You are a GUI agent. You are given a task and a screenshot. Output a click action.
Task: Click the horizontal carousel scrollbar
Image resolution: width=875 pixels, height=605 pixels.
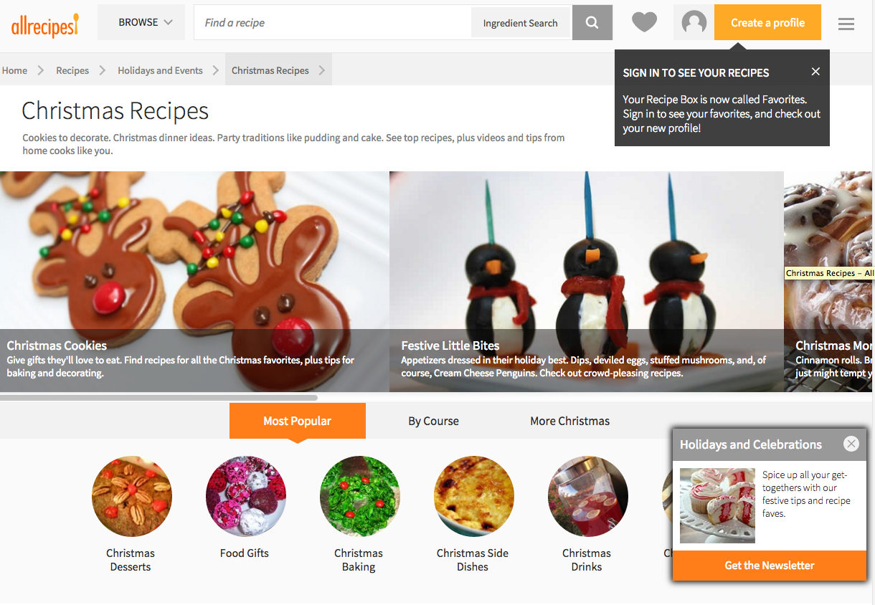159,397
